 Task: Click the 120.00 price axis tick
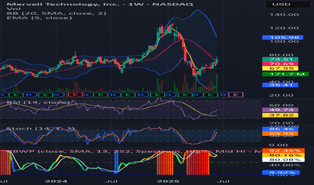(284, 28)
